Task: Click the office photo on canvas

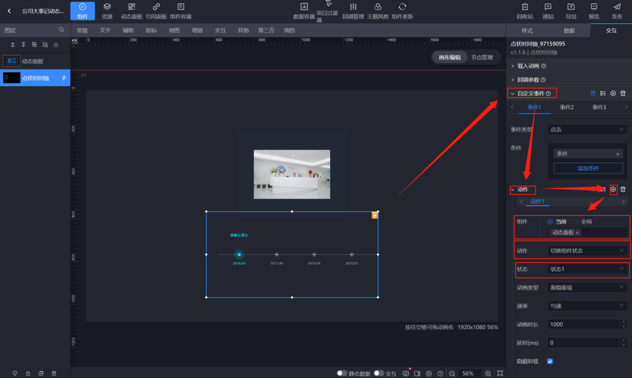Action: click(292, 174)
